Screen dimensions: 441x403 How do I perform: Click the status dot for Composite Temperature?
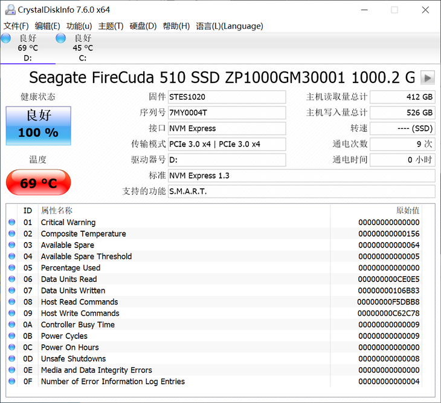click(x=12, y=234)
